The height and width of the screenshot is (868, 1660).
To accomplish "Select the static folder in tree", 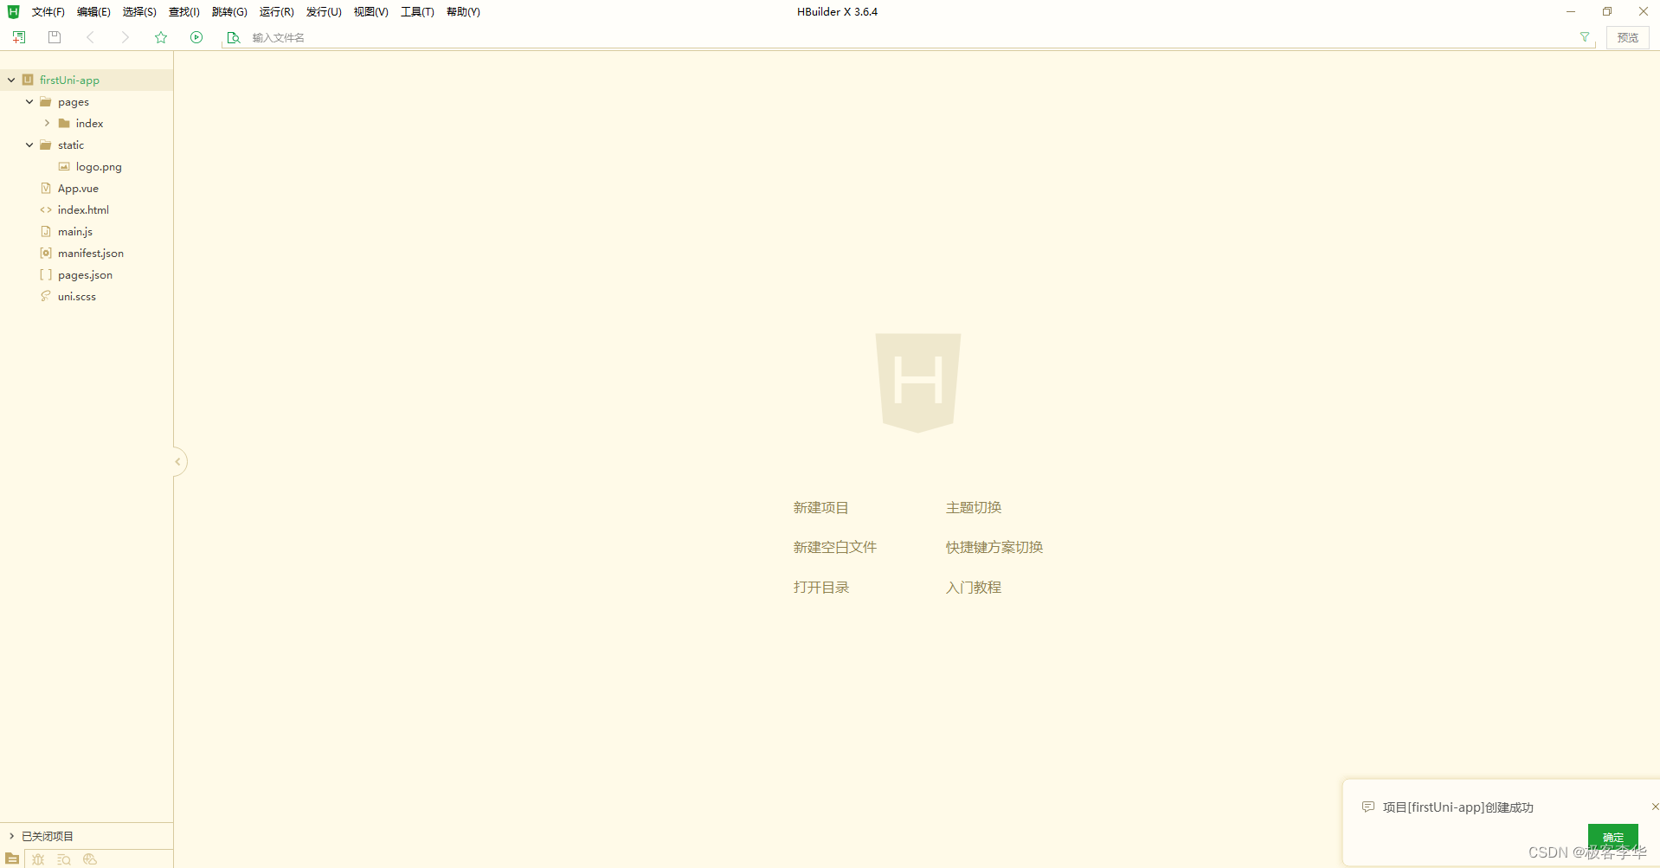I will [x=71, y=145].
